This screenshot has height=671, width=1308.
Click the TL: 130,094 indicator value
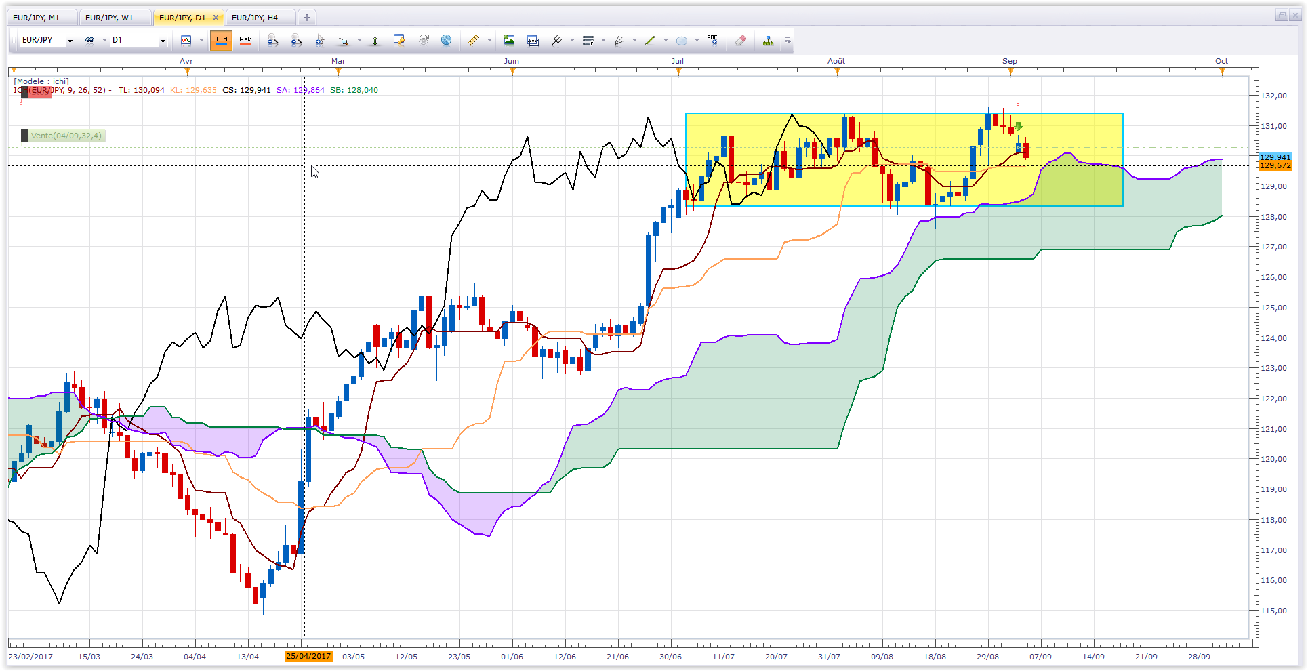tap(142, 90)
